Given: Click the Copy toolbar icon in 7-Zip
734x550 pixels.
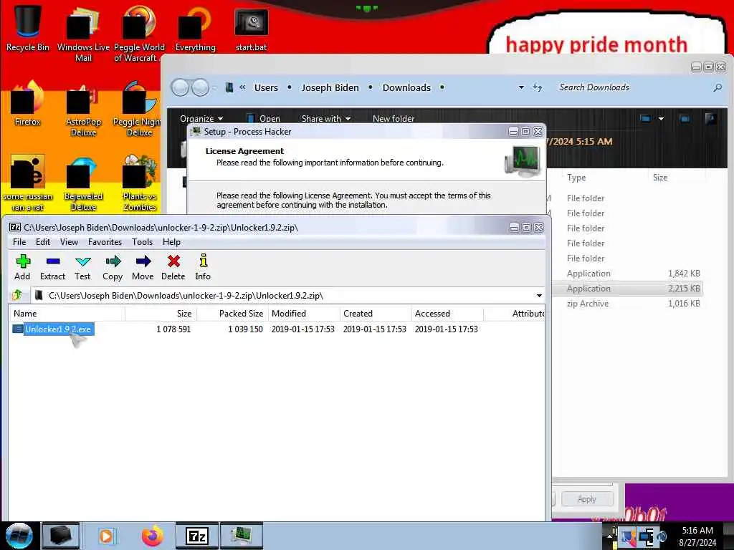Looking at the screenshot, I should 113,268.
